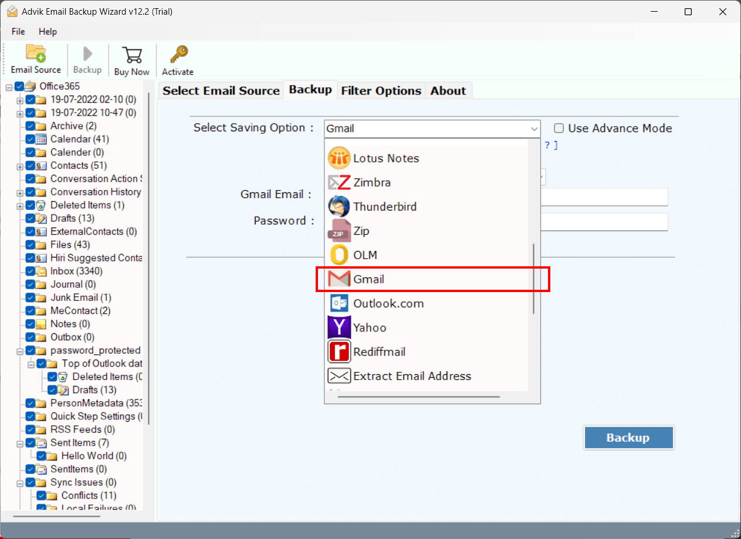Screen dimensions: 741x539
Task: Uncheck the Office365 root checkbox
Action: 19,86
